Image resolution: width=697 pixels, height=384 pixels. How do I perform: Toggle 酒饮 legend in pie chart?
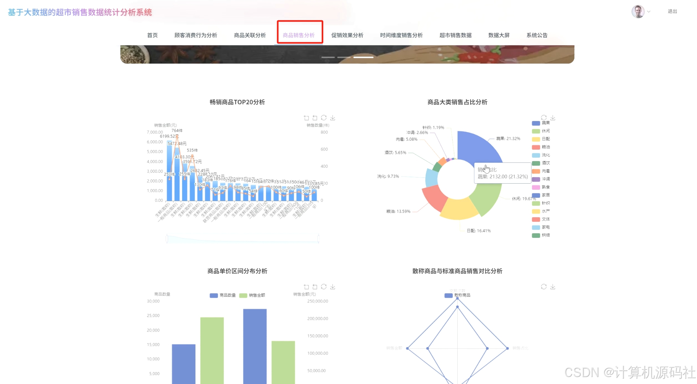point(541,163)
